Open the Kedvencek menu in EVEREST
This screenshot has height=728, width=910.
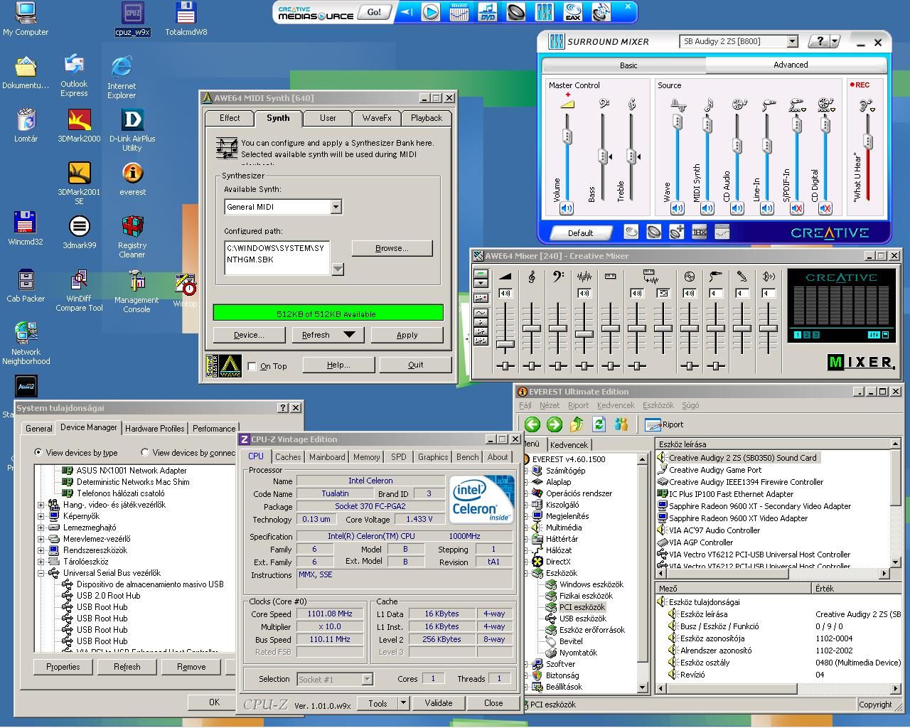[616, 405]
